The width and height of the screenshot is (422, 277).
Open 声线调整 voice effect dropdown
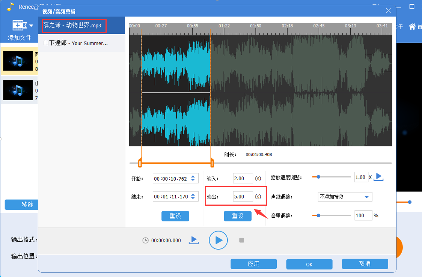[x=345, y=197]
